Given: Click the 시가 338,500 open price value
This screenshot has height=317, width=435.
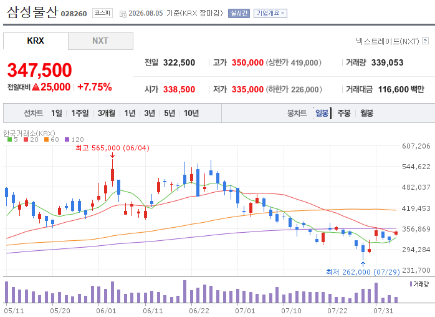Looking at the screenshot, I should [x=179, y=89].
